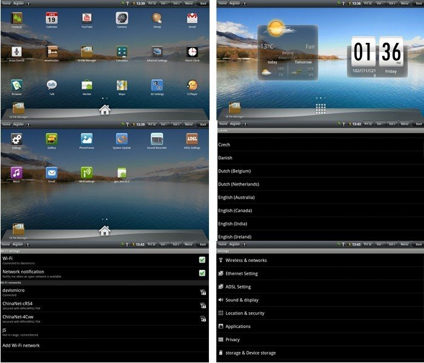
Task: Disable the Network notification checkbox
Action: (202, 273)
